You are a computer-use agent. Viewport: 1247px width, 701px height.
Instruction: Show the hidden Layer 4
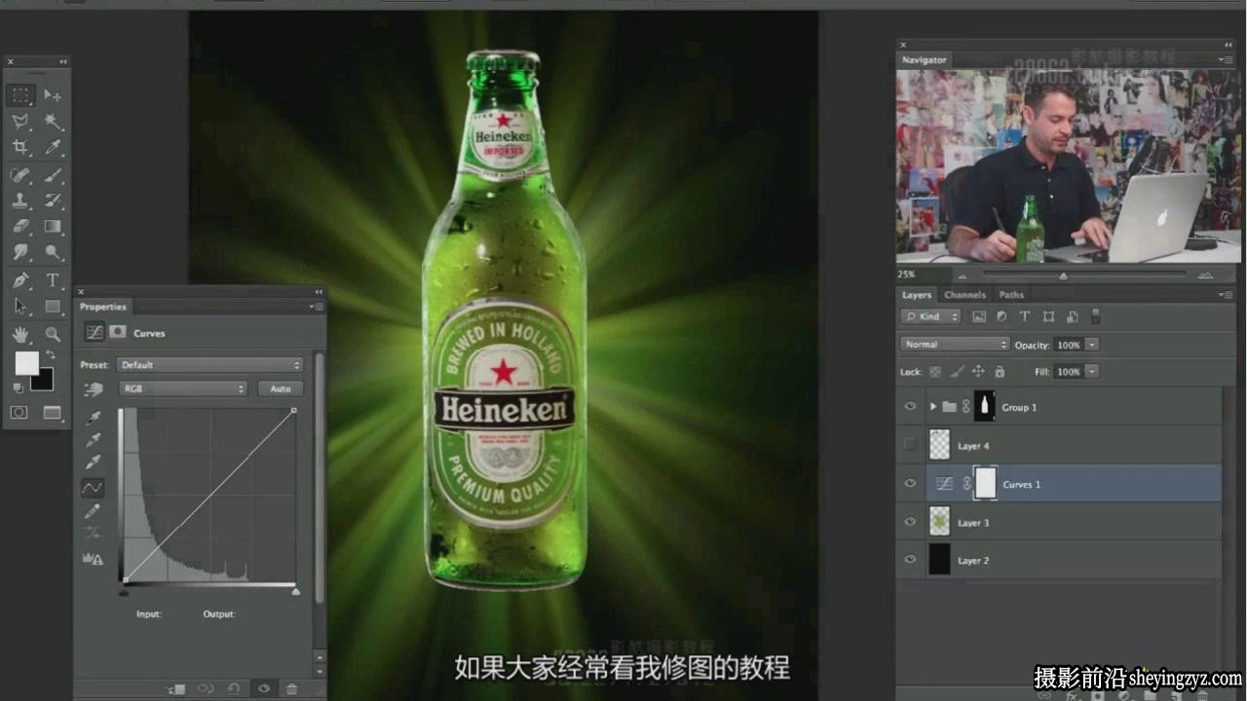point(911,445)
